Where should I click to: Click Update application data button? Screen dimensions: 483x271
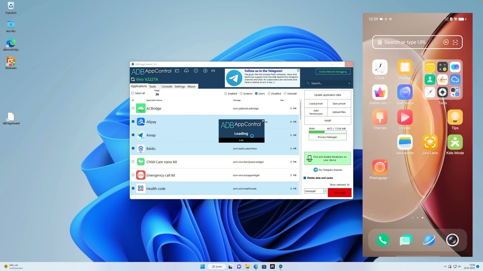(x=328, y=95)
